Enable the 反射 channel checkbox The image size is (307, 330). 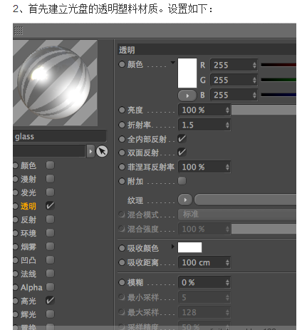50,220
